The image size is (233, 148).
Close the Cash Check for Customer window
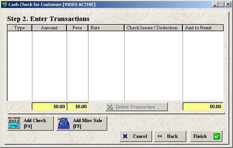tap(228, 5)
